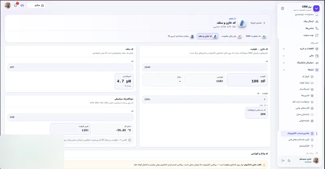Click the electronic calculator sidebar icon
This screenshot has width=325, height=169.
pyautogui.click(x=312, y=133)
